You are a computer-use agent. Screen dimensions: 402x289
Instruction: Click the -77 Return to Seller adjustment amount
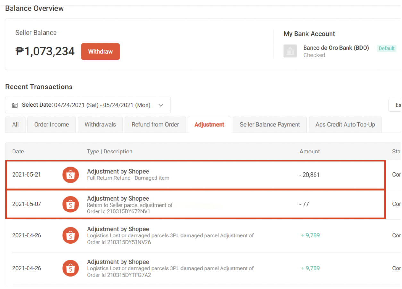304,204
